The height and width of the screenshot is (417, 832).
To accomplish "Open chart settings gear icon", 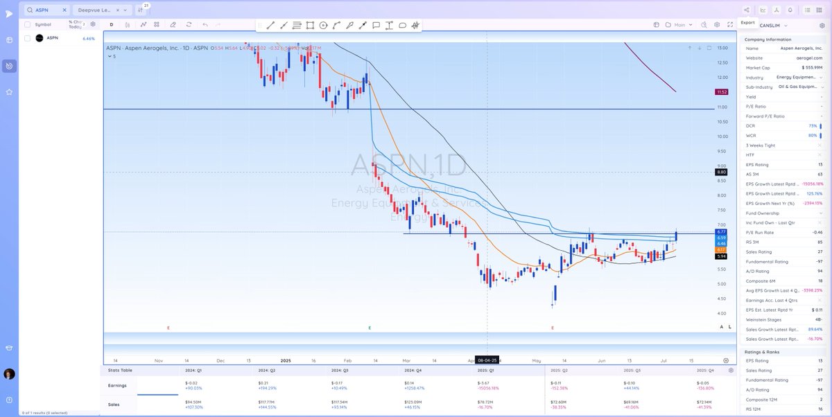I will coord(717,25).
